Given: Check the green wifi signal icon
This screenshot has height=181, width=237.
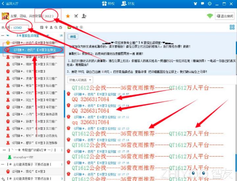Looking at the screenshot, I should 210,16.
